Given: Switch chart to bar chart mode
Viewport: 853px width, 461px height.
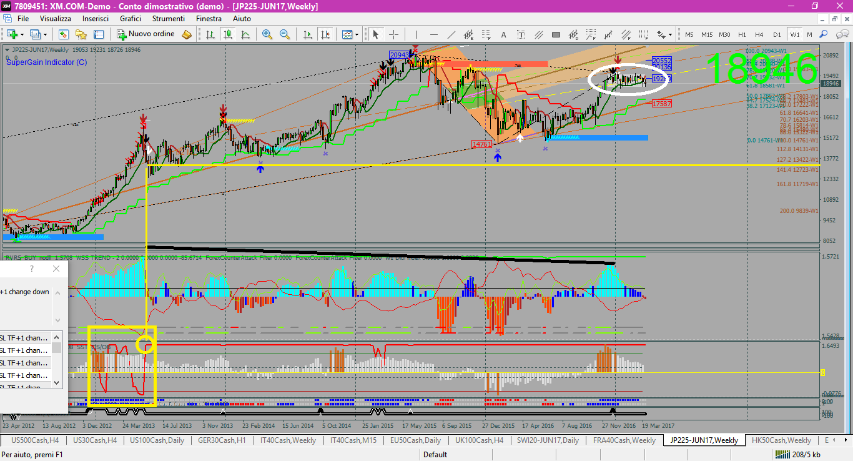Looking at the screenshot, I should 209,34.
